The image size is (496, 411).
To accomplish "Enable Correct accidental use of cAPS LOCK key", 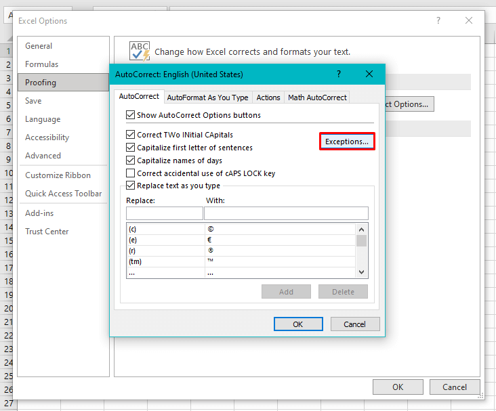I will (x=131, y=173).
